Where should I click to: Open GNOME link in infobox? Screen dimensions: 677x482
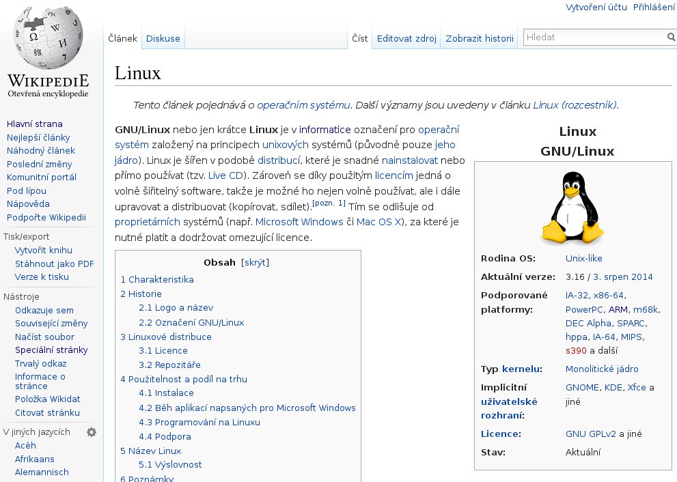tap(582, 388)
